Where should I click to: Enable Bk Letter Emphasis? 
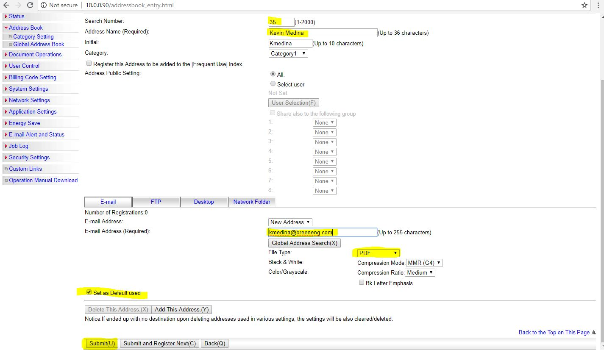[x=361, y=282]
